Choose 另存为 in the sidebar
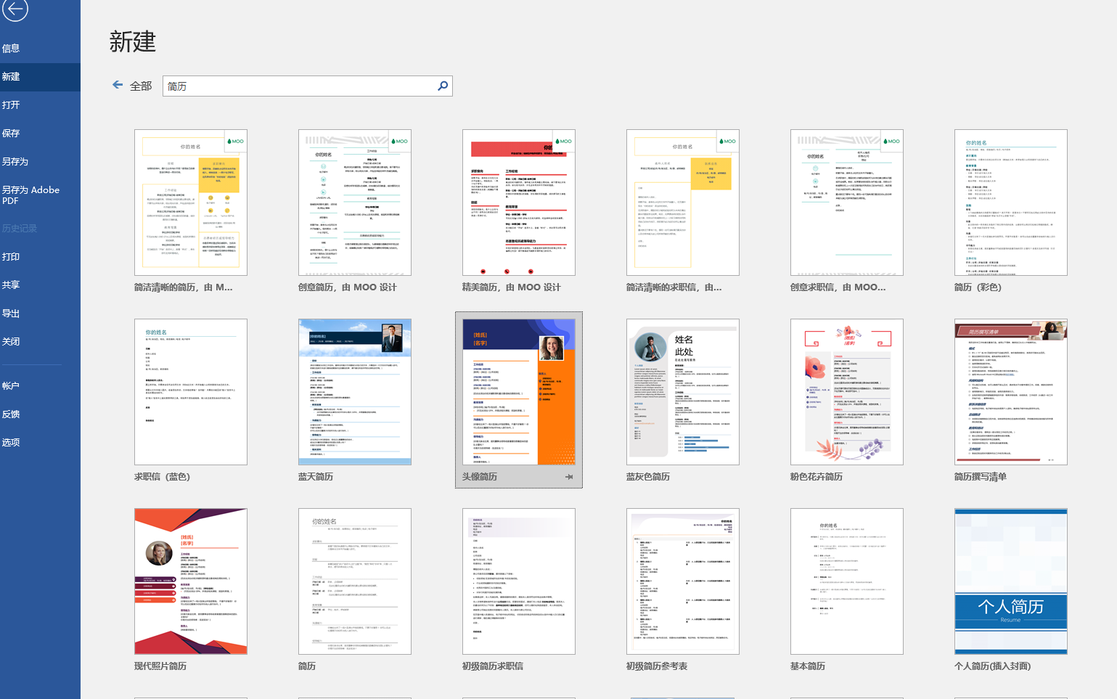1117x699 pixels. (x=40, y=161)
